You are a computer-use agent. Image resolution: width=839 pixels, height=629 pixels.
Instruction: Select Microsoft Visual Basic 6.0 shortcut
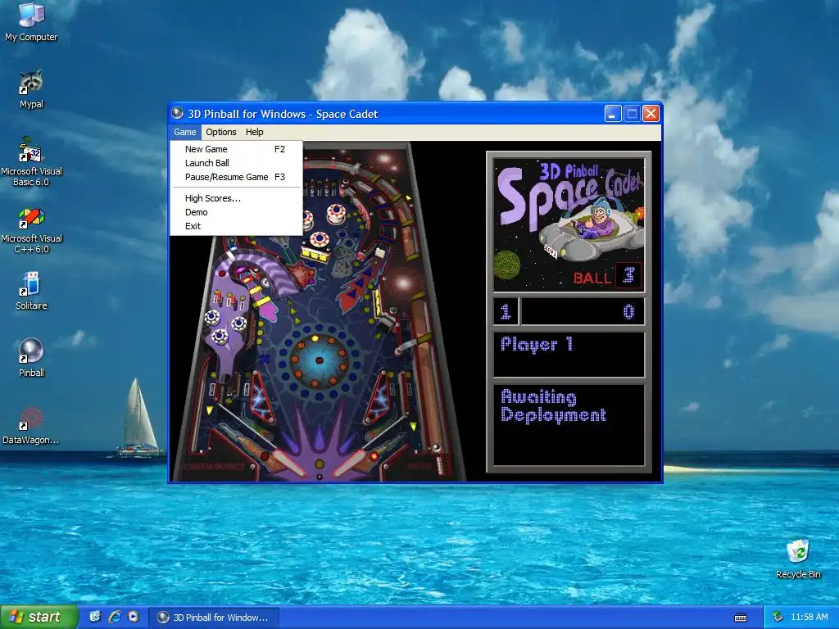[31, 161]
